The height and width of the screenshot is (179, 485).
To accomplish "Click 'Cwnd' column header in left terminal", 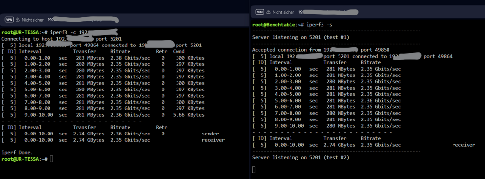I will point(179,52).
